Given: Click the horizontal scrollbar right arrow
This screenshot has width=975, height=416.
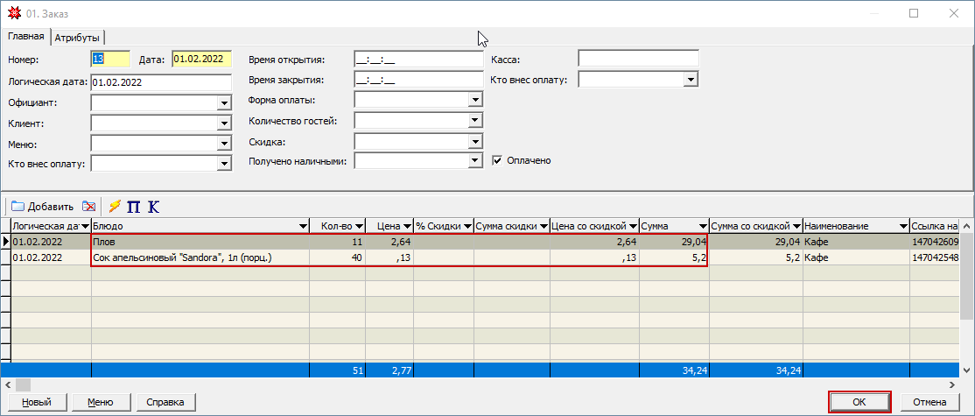Looking at the screenshot, I should tap(956, 385).
